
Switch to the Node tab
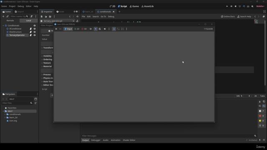tap(60, 12)
